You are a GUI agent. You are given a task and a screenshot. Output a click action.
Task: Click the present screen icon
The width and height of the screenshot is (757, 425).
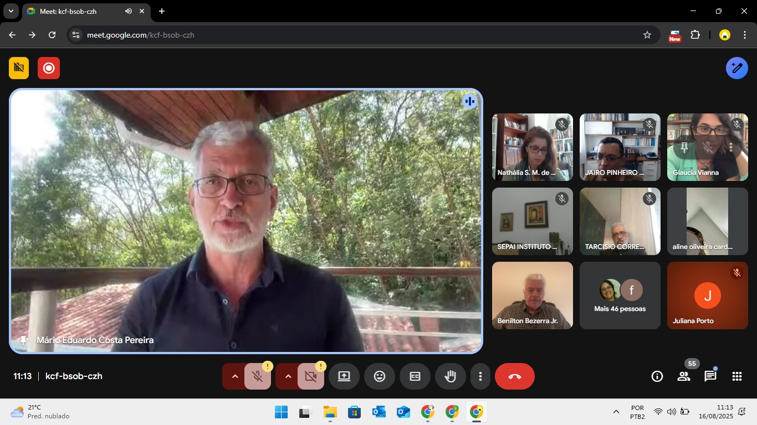pyautogui.click(x=344, y=376)
